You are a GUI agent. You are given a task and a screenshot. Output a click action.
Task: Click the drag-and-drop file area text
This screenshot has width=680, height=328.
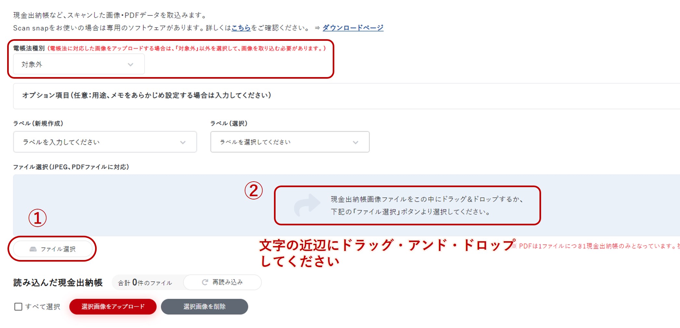[427, 205]
